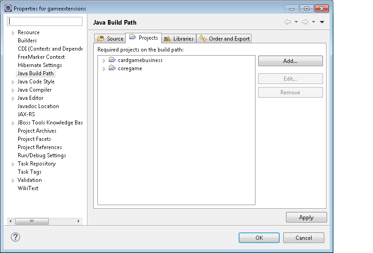
Task: Open the back history dropdown arrow
Action: coord(296,22)
